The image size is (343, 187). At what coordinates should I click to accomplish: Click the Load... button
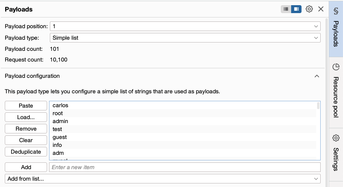(26, 117)
